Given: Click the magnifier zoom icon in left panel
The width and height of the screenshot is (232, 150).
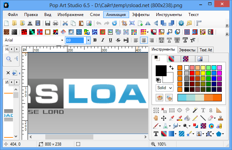Looking at the screenshot, I should click(9, 59).
